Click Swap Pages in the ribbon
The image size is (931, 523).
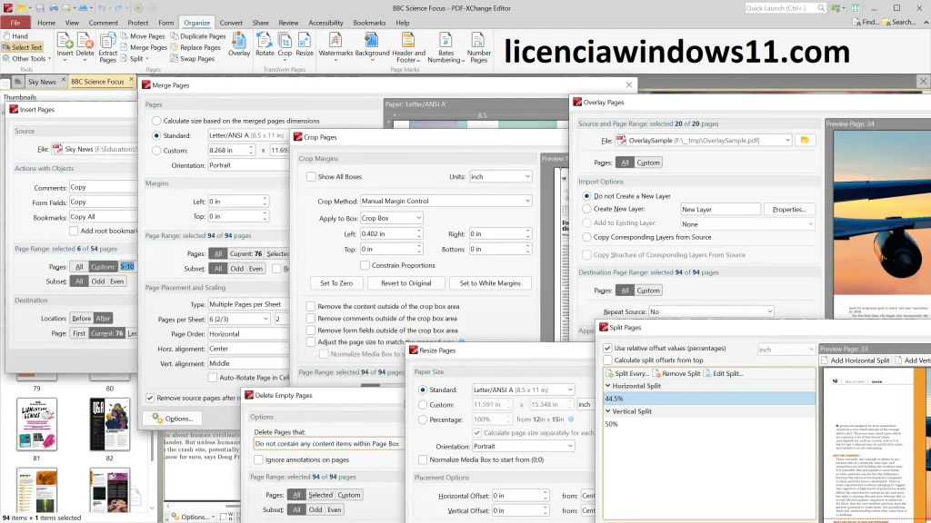[193, 59]
